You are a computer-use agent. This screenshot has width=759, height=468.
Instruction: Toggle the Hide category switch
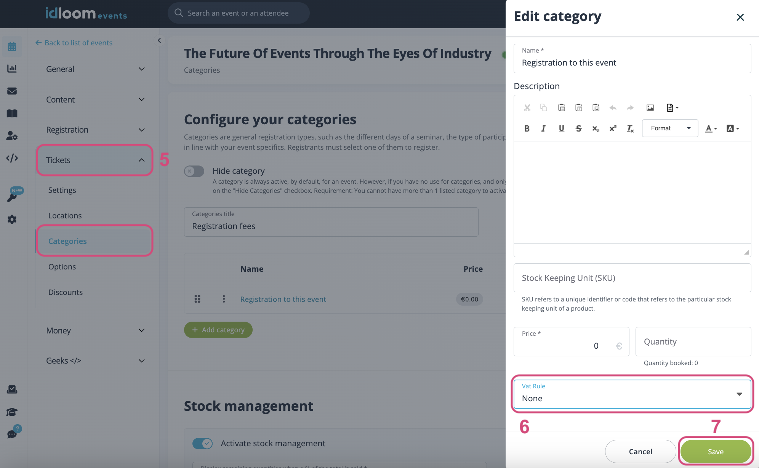(194, 170)
